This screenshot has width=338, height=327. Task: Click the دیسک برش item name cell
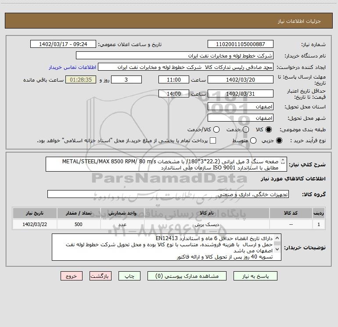pyautogui.click(x=207, y=224)
